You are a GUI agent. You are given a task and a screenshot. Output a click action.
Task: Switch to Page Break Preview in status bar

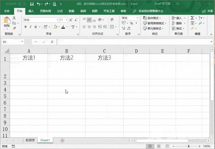pyautogui.click(x=167, y=146)
